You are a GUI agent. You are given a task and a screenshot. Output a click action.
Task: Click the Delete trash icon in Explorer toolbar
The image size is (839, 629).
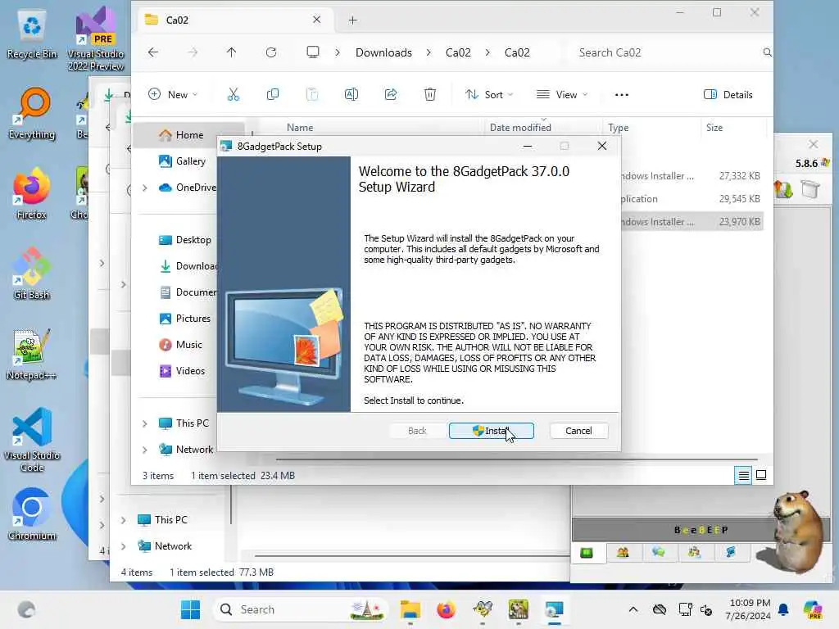[429, 95]
